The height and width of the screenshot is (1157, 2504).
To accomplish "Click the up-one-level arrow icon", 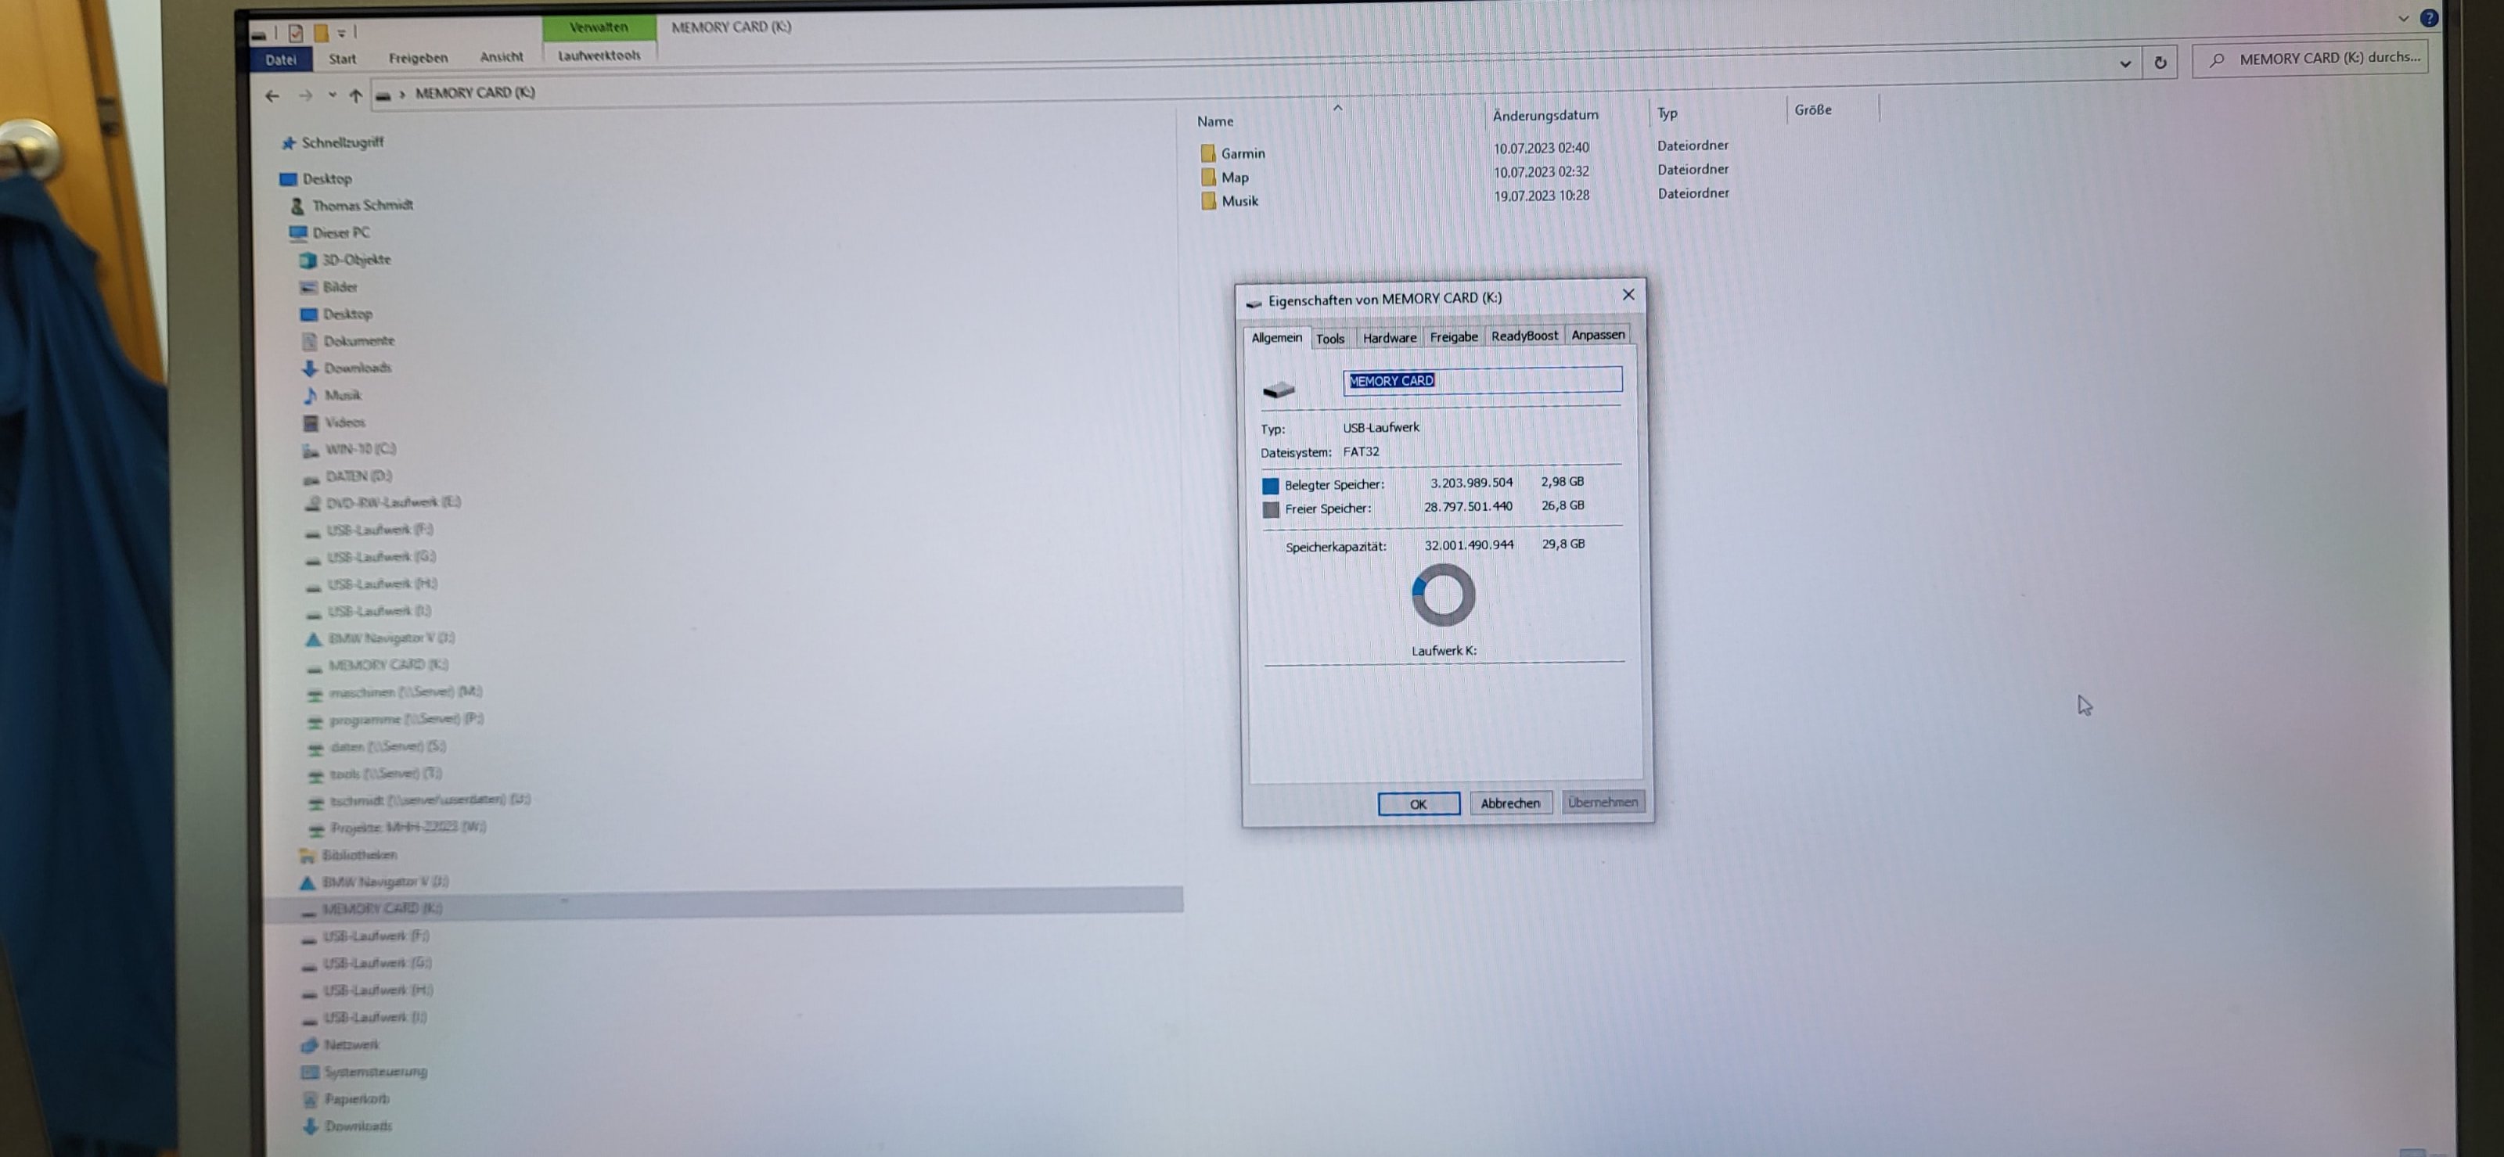I will (x=356, y=95).
